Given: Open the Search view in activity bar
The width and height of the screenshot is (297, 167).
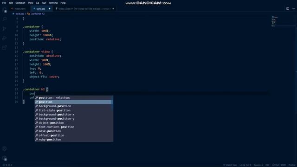Looking at the screenshot, I should point(5,19).
